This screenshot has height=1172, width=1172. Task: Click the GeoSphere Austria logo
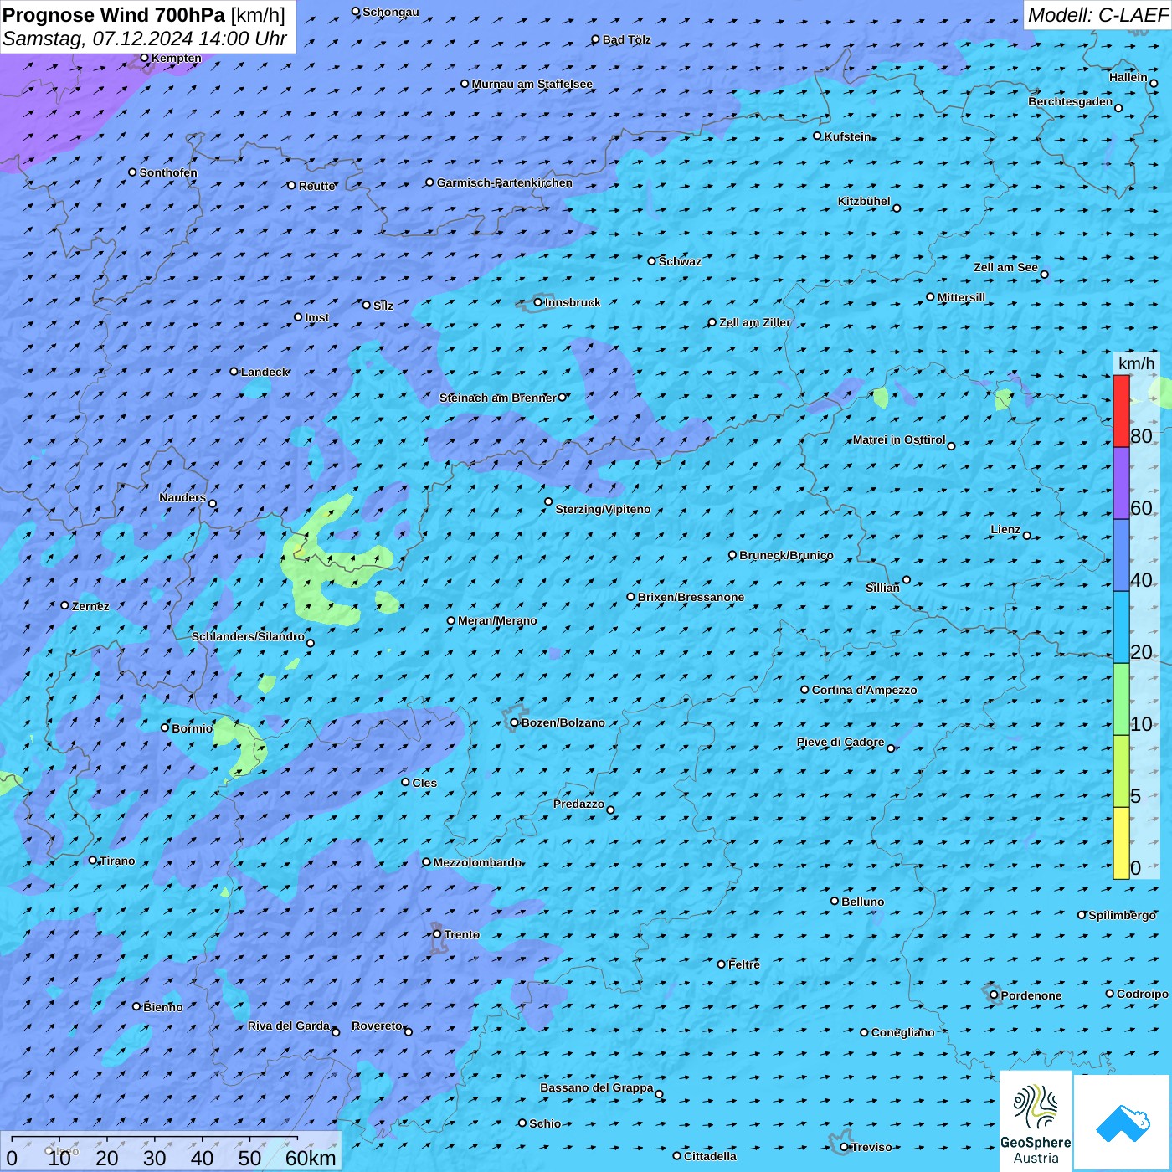pos(1036,1122)
